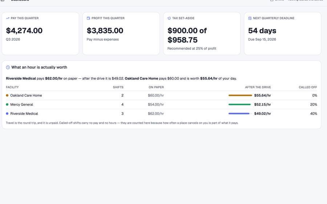This screenshot has height=204, width=327.
Task: Click the CALLED OFF column header
Action: pos(308,87)
